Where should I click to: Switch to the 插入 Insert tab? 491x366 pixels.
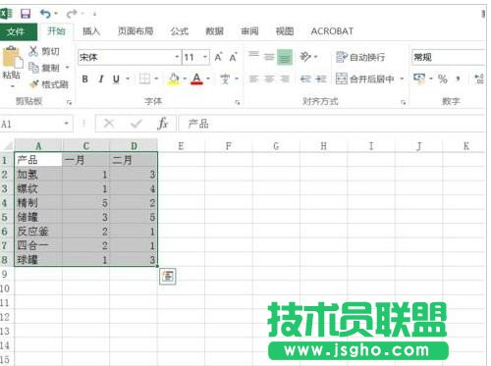pyautogui.click(x=91, y=31)
